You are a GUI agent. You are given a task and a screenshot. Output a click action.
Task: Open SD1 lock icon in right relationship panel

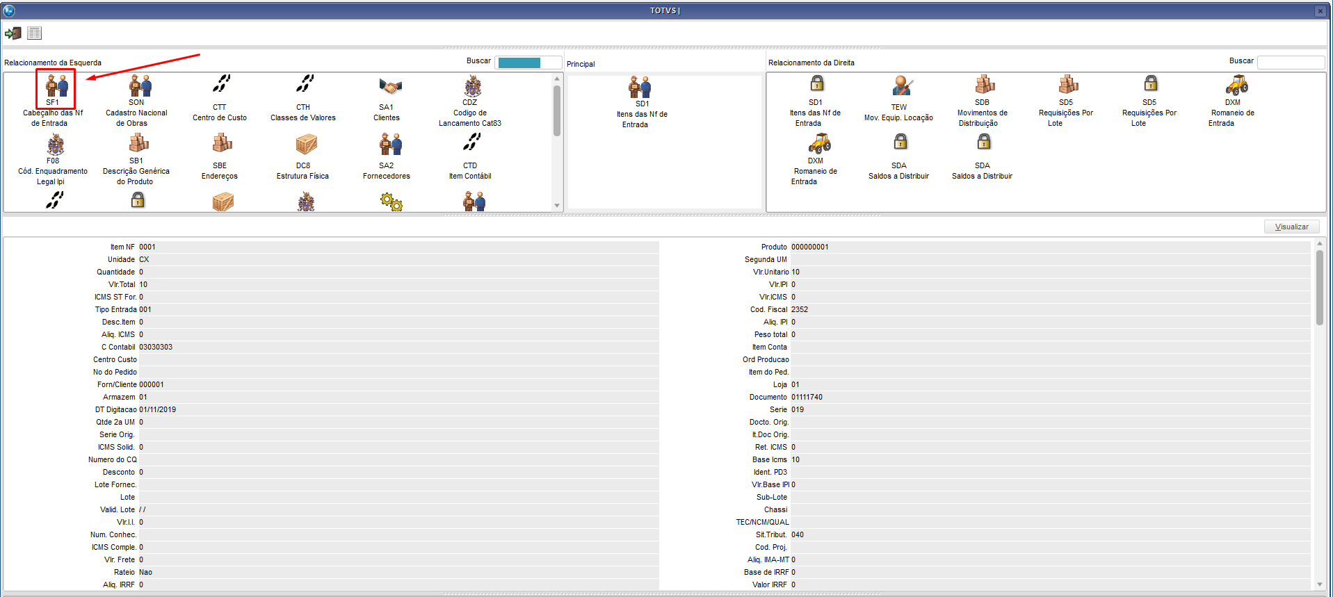(x=817, y=83)
